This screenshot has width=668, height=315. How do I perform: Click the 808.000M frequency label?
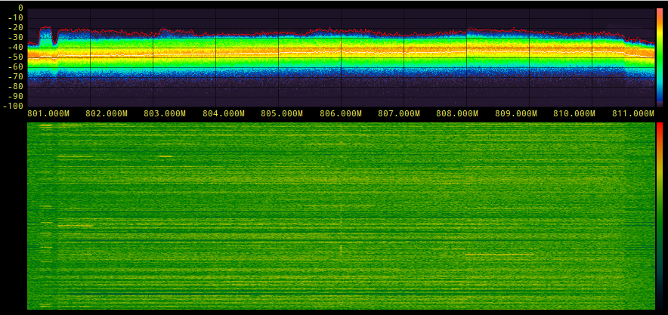tap(457, 113)
